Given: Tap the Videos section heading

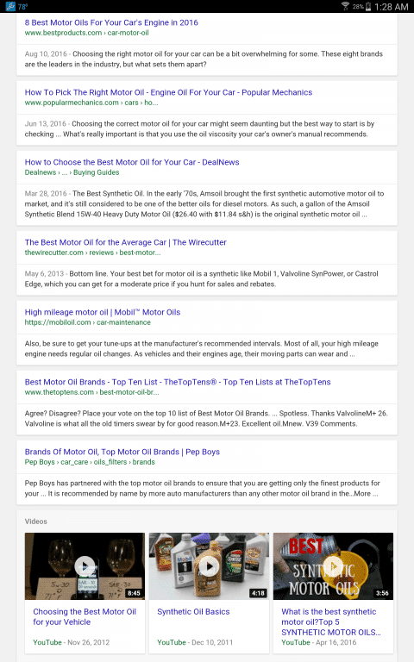Looking at the screenshot, I should (x=36, y=521).
